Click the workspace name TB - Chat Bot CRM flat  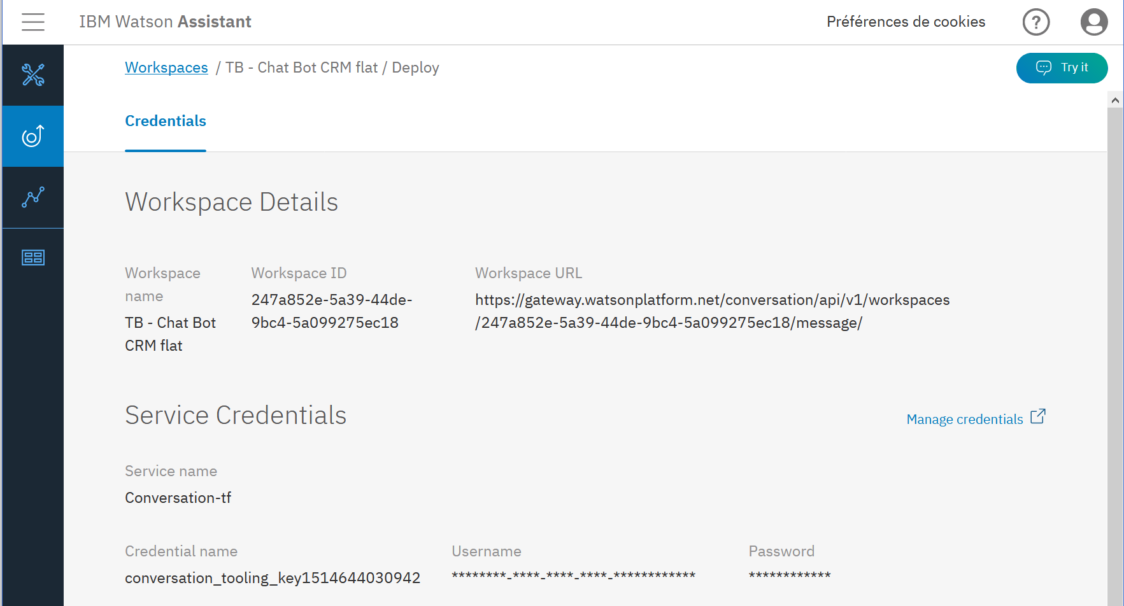(x=170, y=334)
